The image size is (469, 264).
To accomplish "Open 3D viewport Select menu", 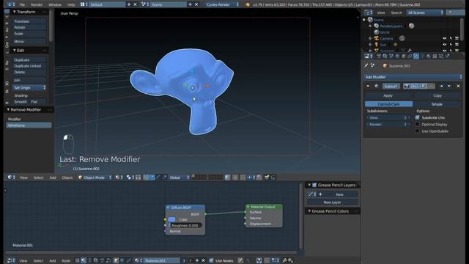I will point(38,177).
